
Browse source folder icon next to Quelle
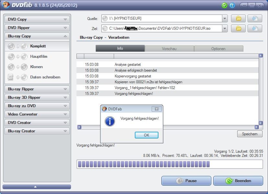[x=239, y=18]
